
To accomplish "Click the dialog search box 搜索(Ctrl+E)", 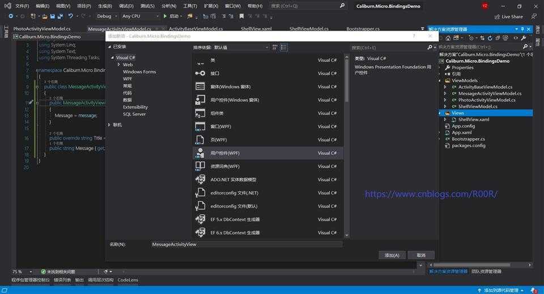I will [x=389, y=47].
